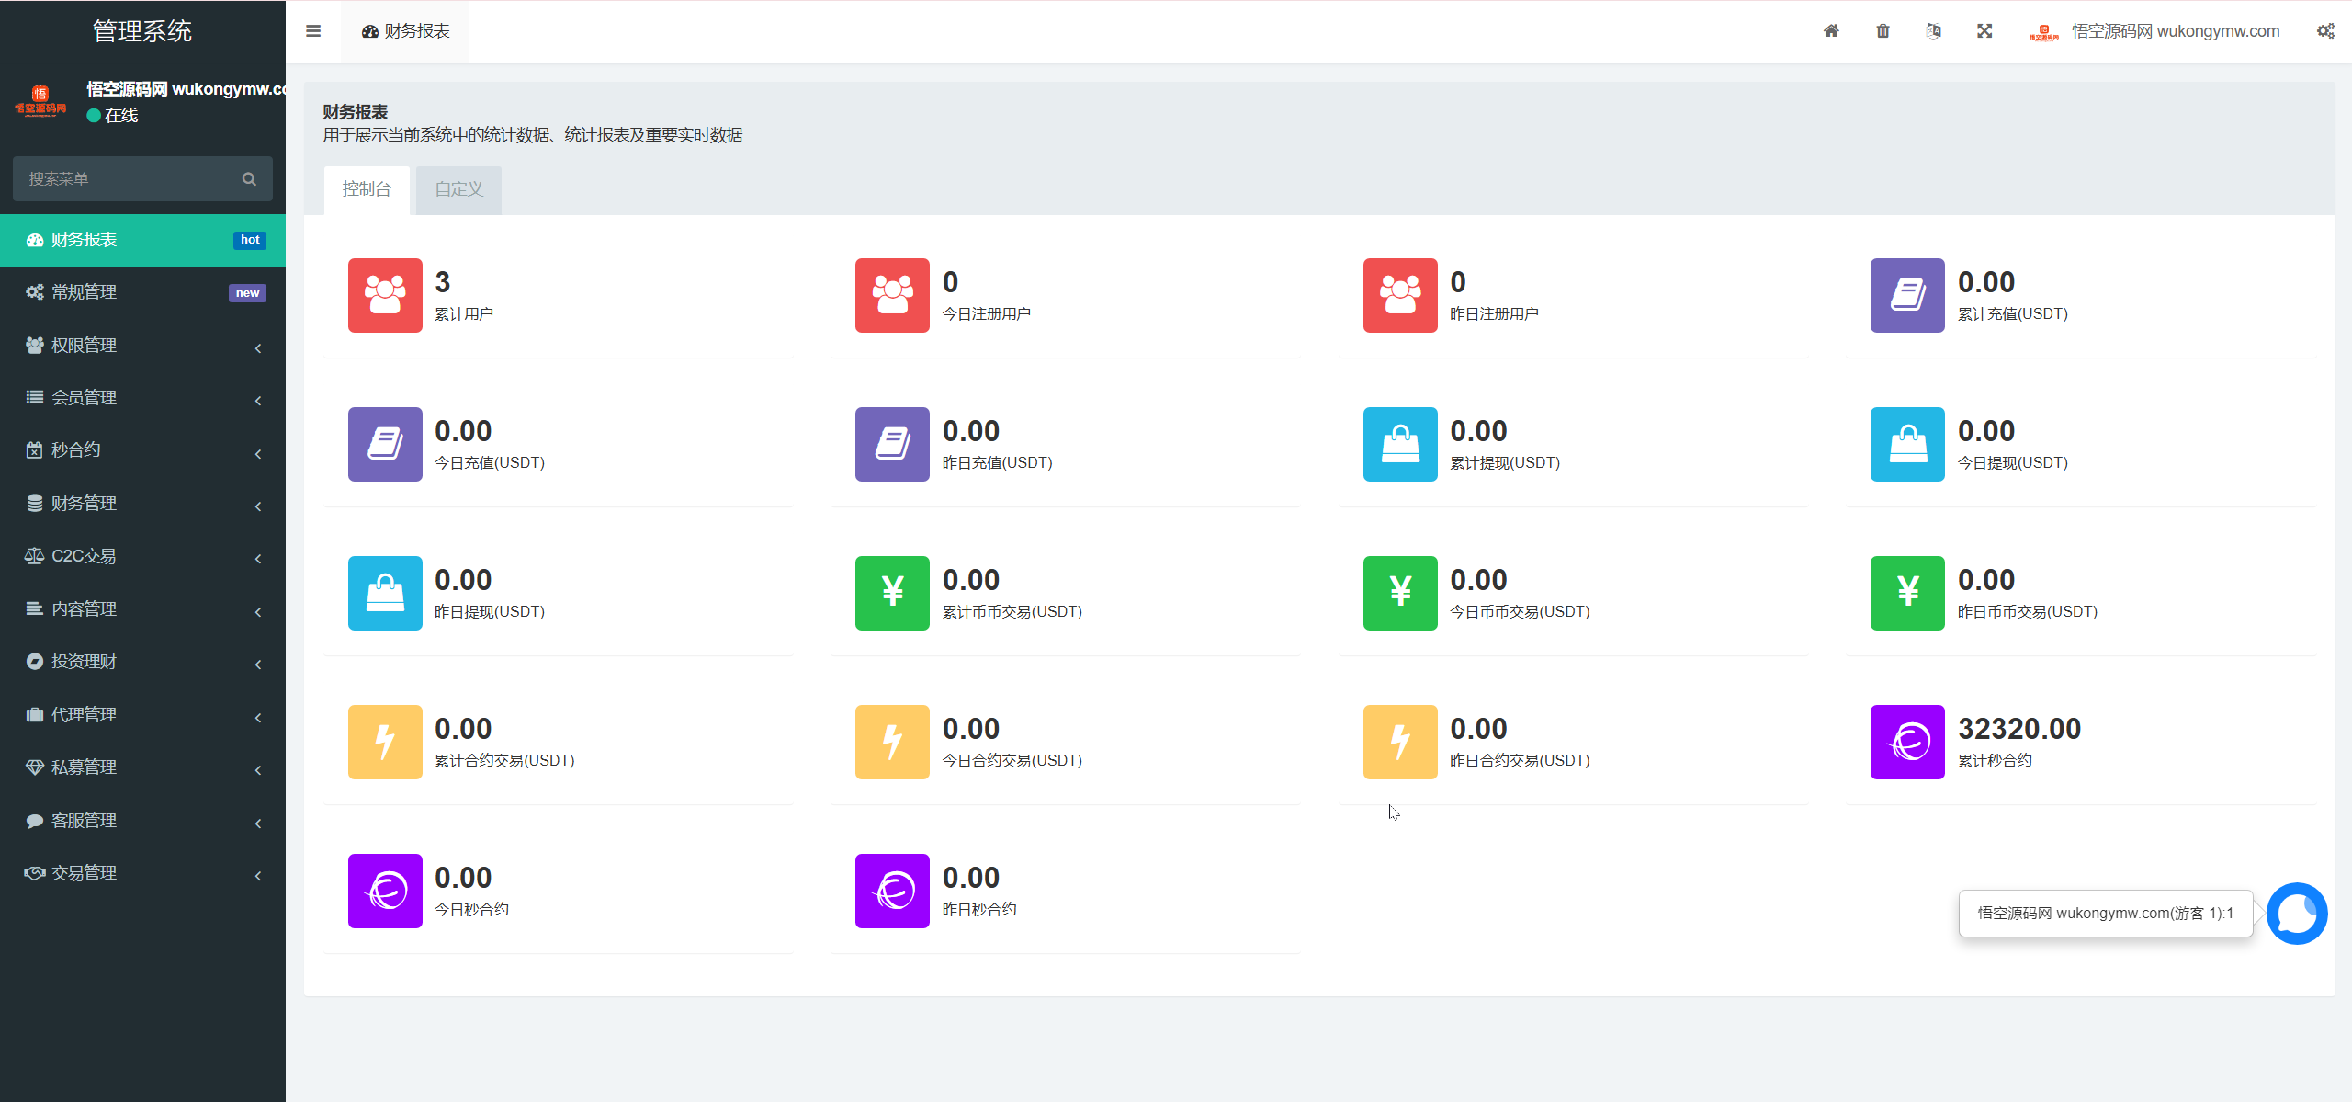
Task: Click the new badge on 常规管理
Action: pos(247,293)
